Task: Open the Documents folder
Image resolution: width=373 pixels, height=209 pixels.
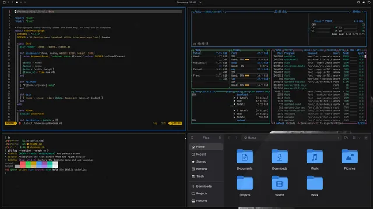Action: pos(245,159)
